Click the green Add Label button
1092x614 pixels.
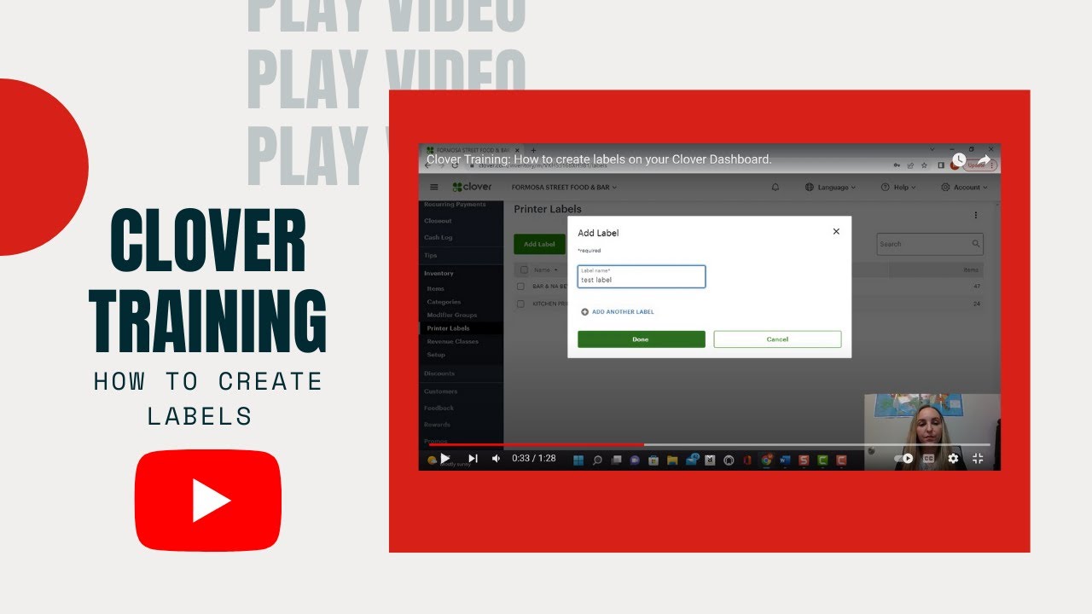pos(539,244)
